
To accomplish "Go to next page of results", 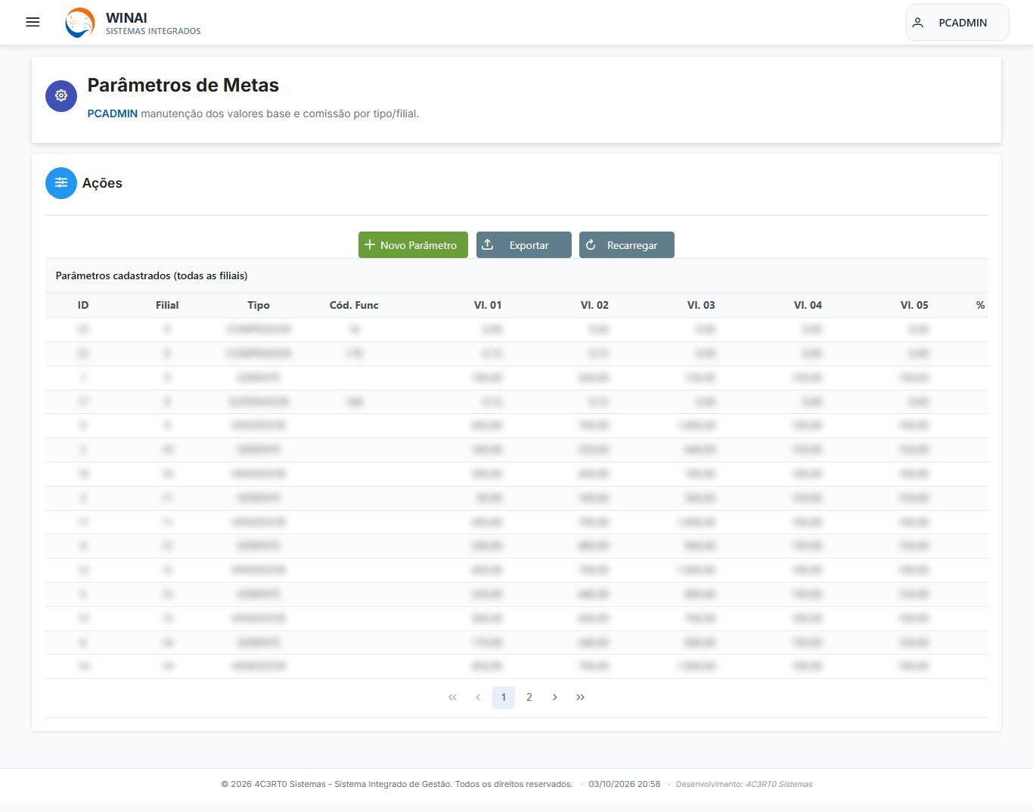I will pyautogui.click(x=555, y=698).
